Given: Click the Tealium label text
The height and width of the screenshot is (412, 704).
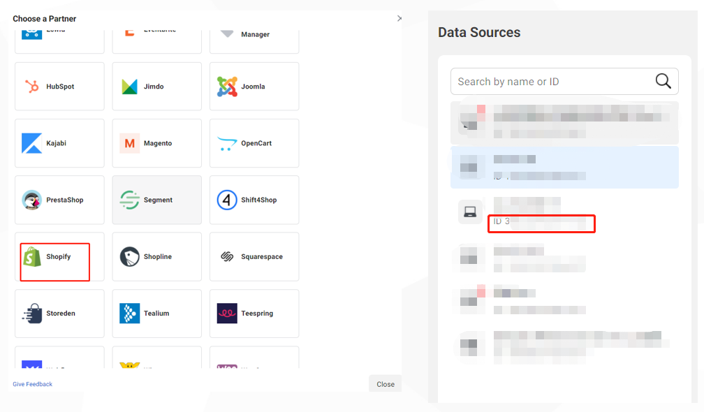Looking at the screenshot, I should (156, 314).
